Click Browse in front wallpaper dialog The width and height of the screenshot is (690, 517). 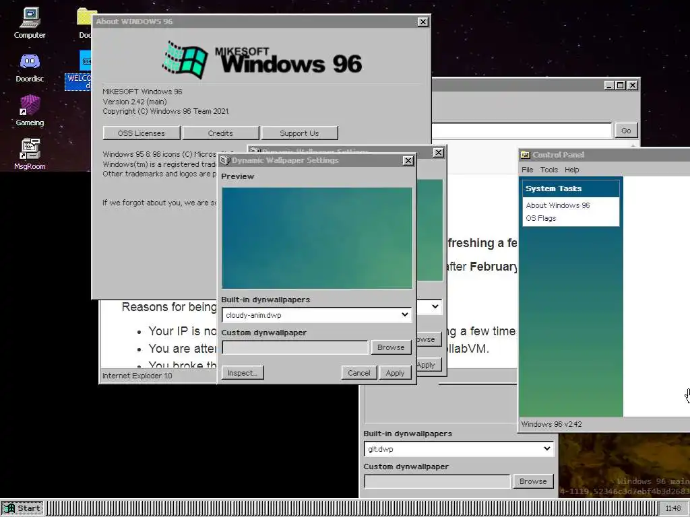(391, 347)
